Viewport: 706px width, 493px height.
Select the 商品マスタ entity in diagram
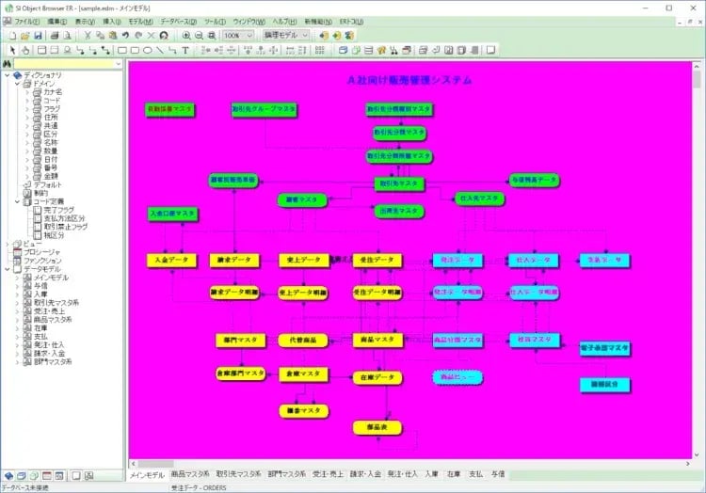(377, 340)
